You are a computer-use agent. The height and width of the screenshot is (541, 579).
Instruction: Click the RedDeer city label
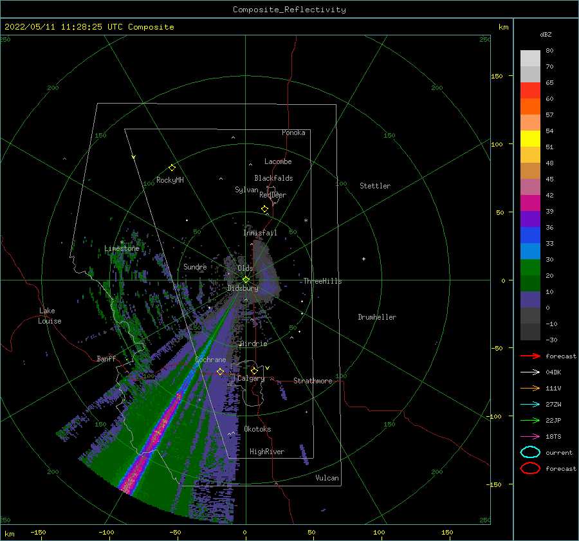(273, 195)
